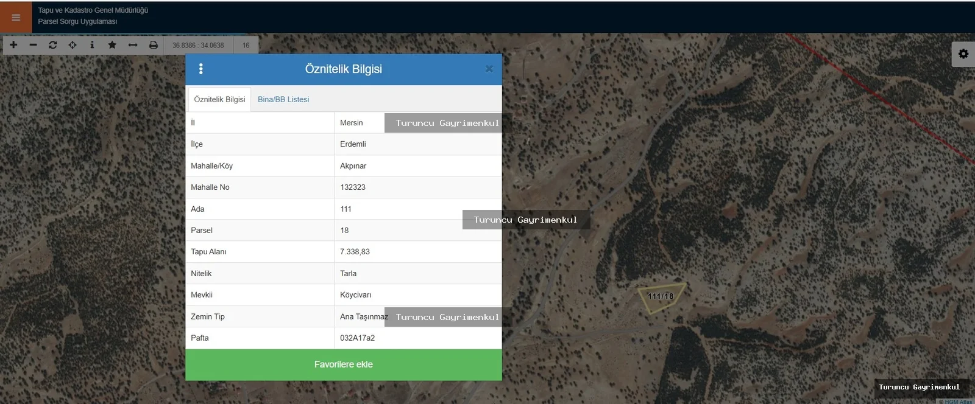Viewport: 975px width, 404px height.
Task: Click the Mahalle No value 132323
Action: [353, 187]
